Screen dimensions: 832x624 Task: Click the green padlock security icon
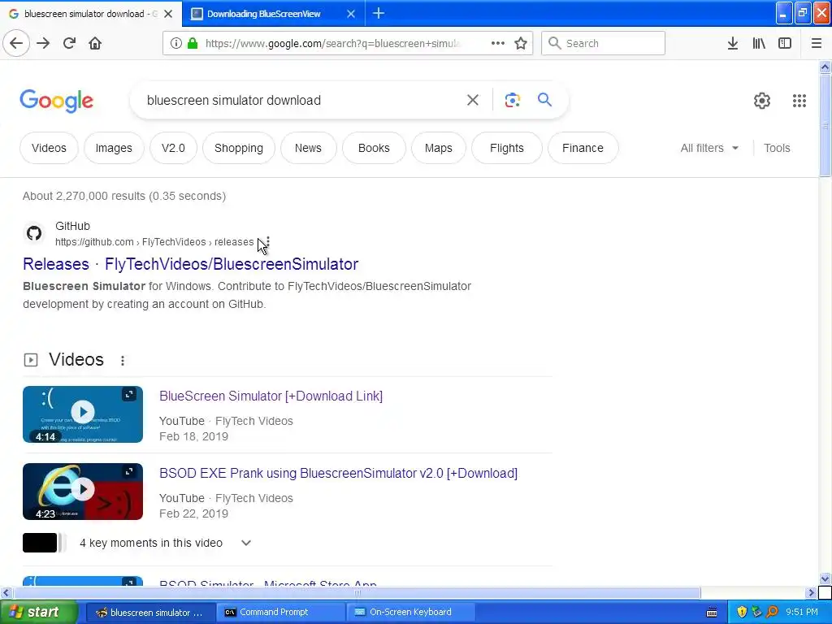[x=193, y=43]
